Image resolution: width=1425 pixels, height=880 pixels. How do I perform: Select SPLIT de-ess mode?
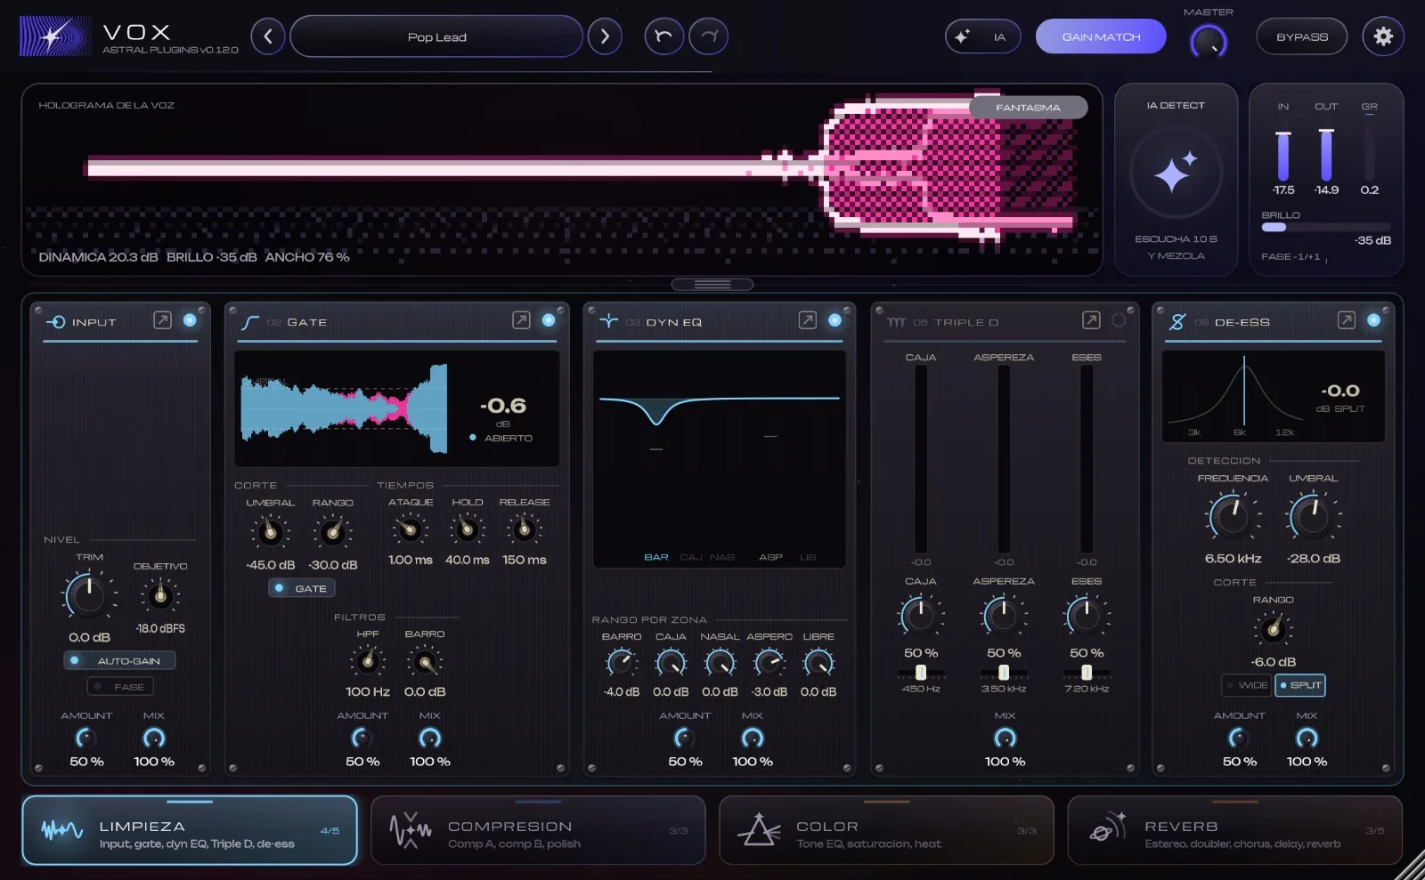pyautogui.click(x=1300, y=685)
